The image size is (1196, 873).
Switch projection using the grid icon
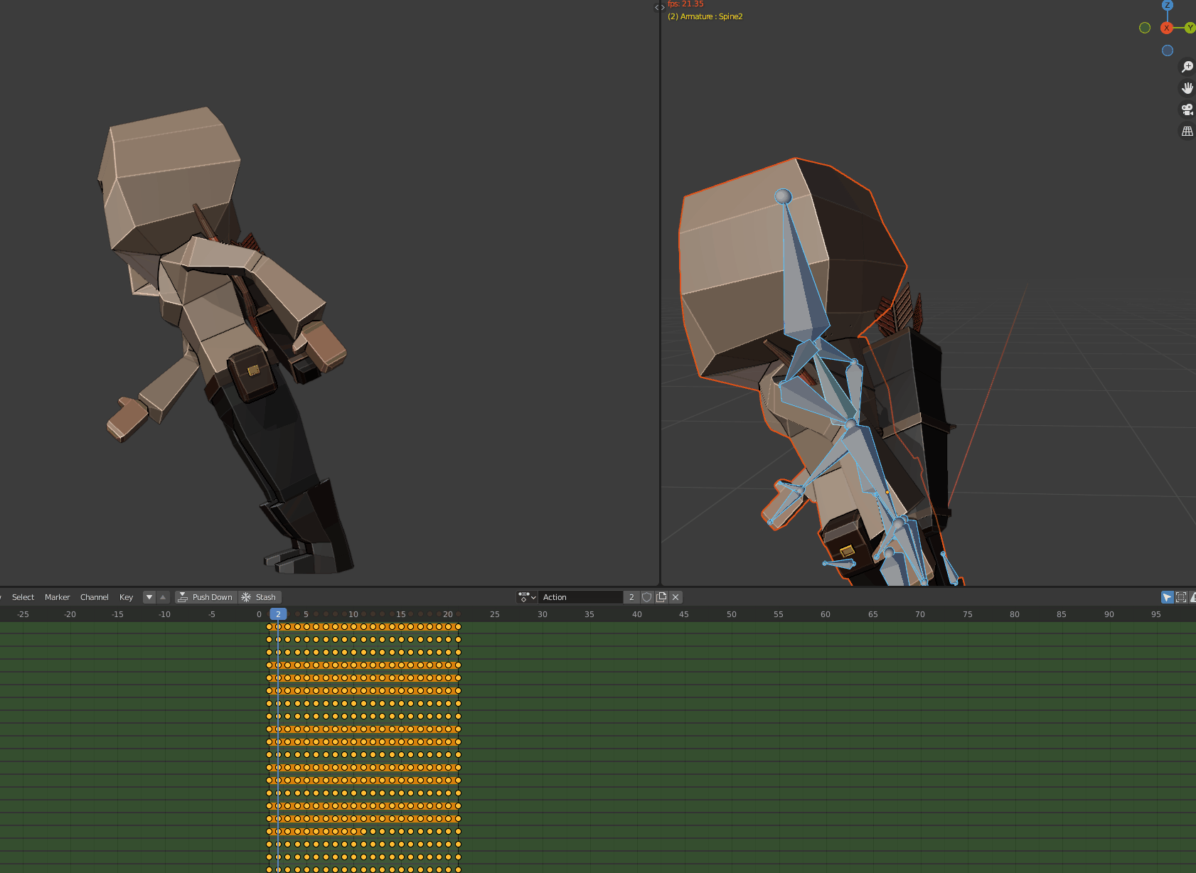(x=1187, y=131)
